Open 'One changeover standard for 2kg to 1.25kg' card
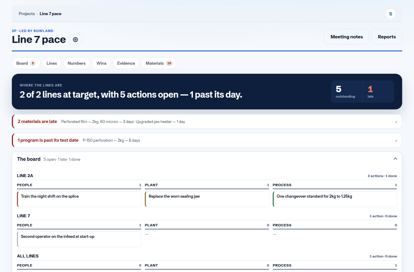This screenshot has width=414, height=272. [x=335, y=199]
